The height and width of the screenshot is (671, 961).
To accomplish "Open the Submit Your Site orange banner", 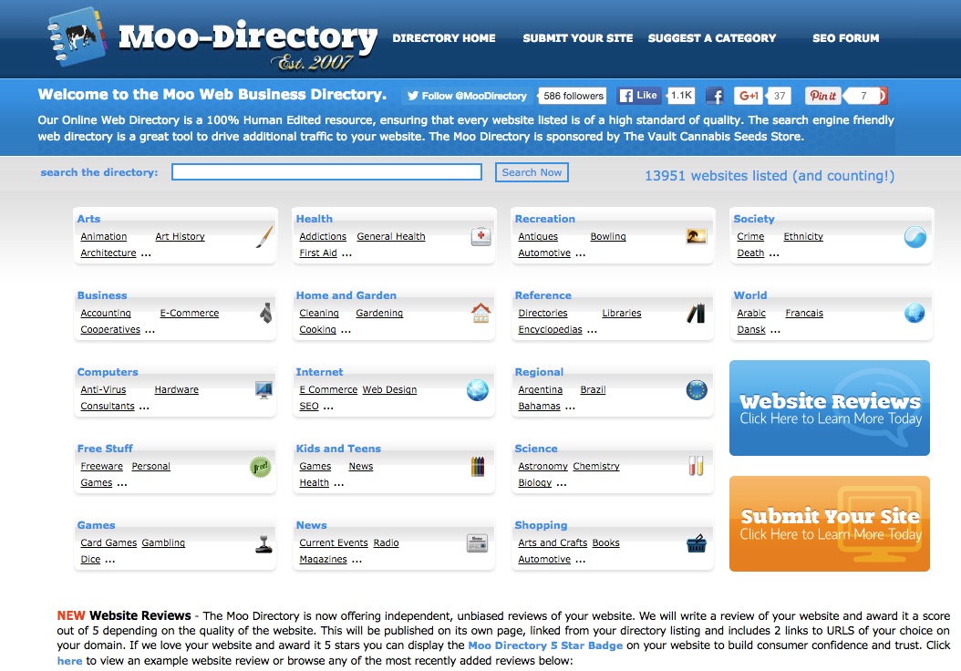I will (x=829, y=524).
